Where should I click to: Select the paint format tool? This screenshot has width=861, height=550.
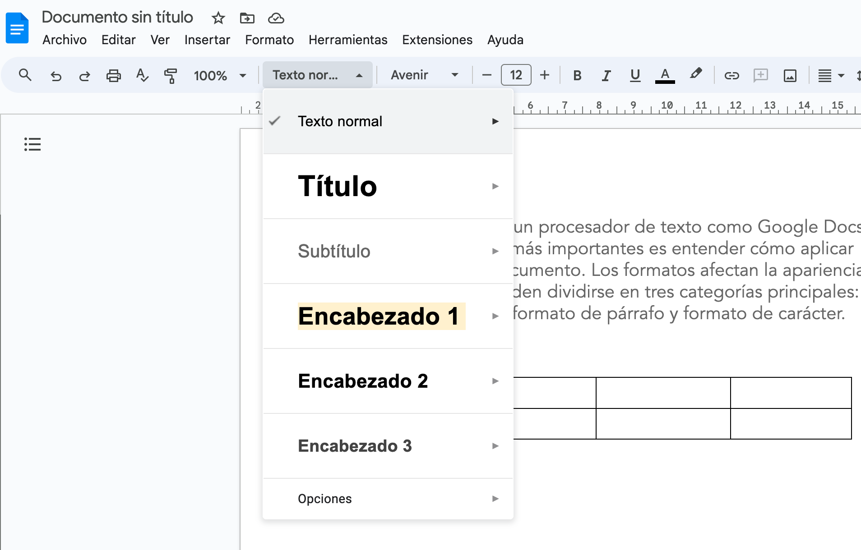tap(170, 75)
